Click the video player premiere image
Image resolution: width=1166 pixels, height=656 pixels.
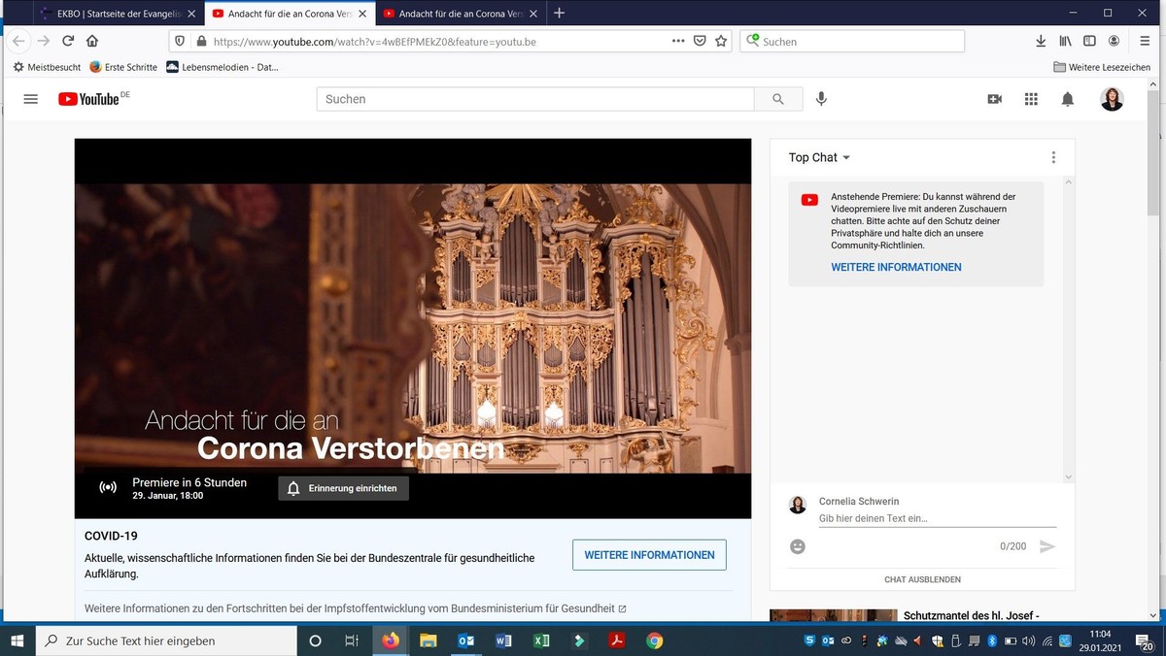(413, 328)
